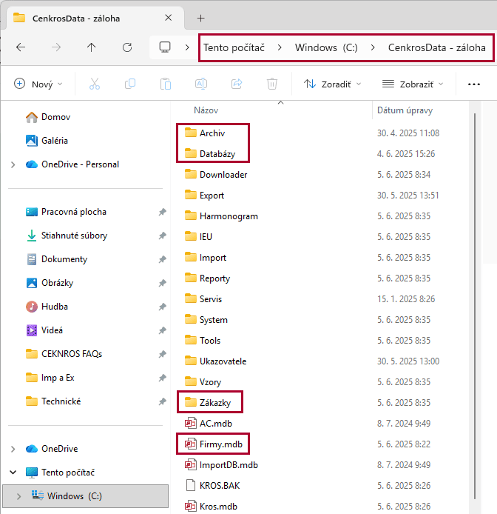This screenshot has height=514, width=497.
Task: Click the Share icon in toolbar
Action: (x=237, y=84)
